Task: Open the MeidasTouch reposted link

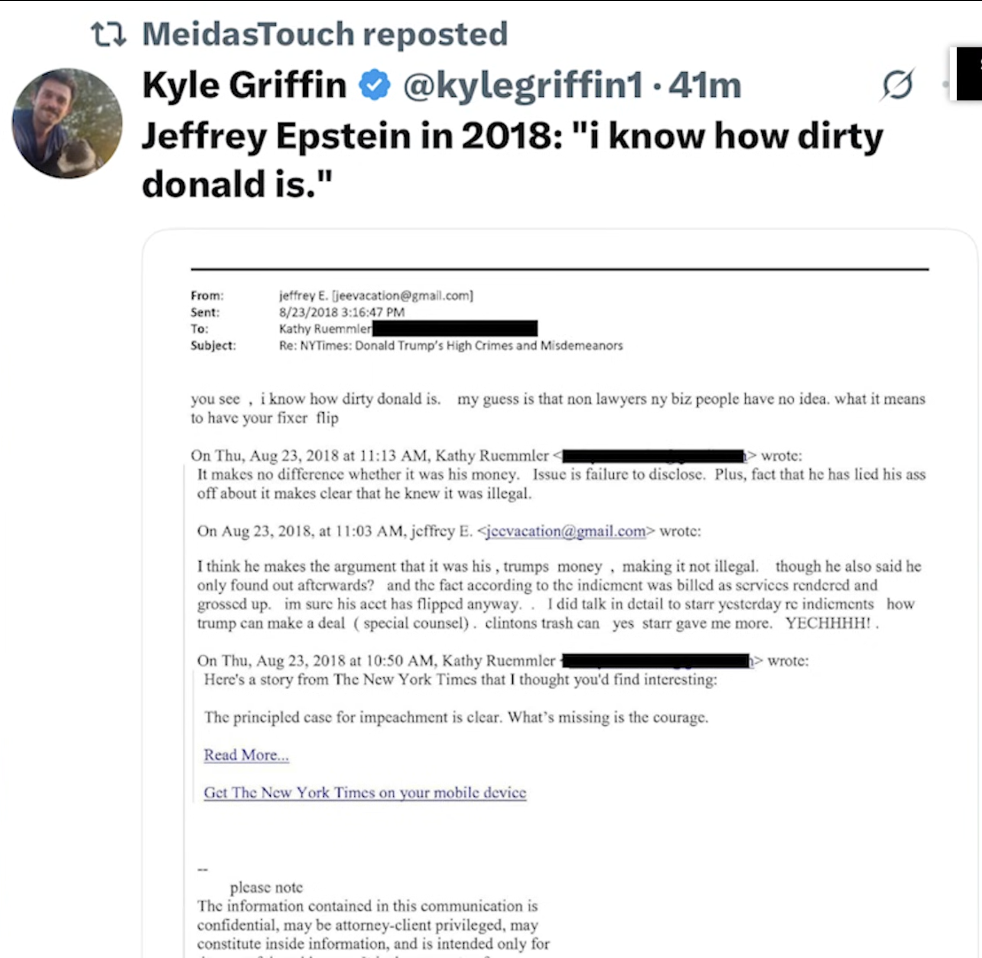Action: coord(324,34)
